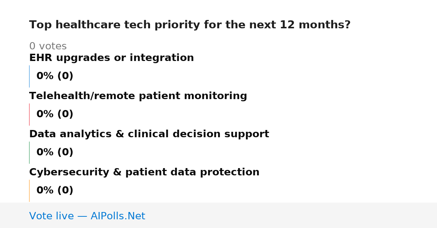Click the blue result bar for EHR upgrades
This screenshot has width=437, height=228.
point(29,76)
